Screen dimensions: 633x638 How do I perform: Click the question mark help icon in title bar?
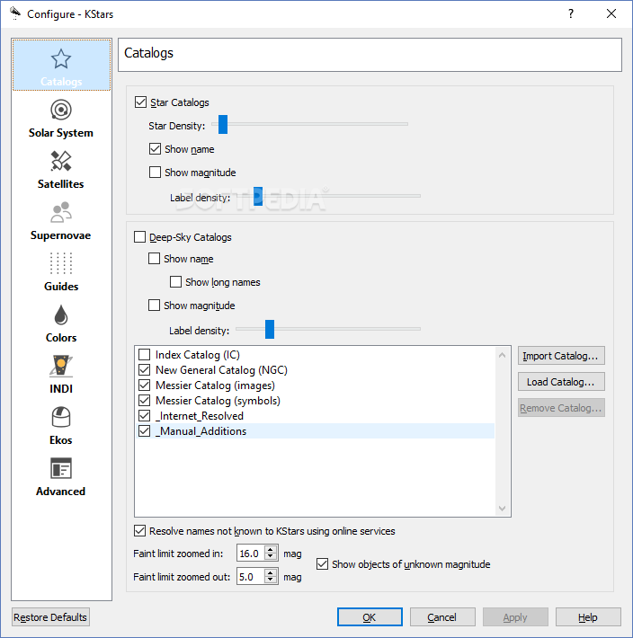coord(571,13)
